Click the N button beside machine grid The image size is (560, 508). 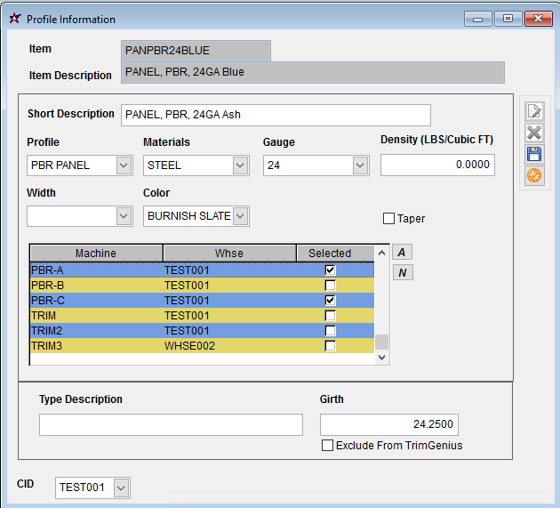pos(403,272)
